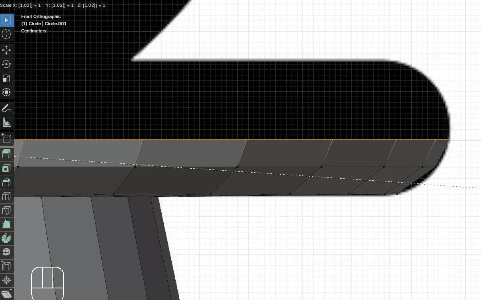Pick the Scale tool

pyautogui.click(x=6, y=79)
